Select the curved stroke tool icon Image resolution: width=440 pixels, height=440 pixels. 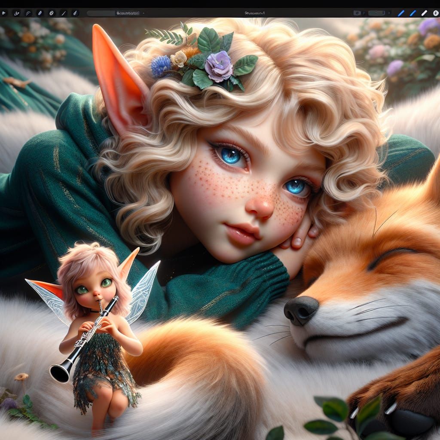pyautogui.click(x=28, y=13)
